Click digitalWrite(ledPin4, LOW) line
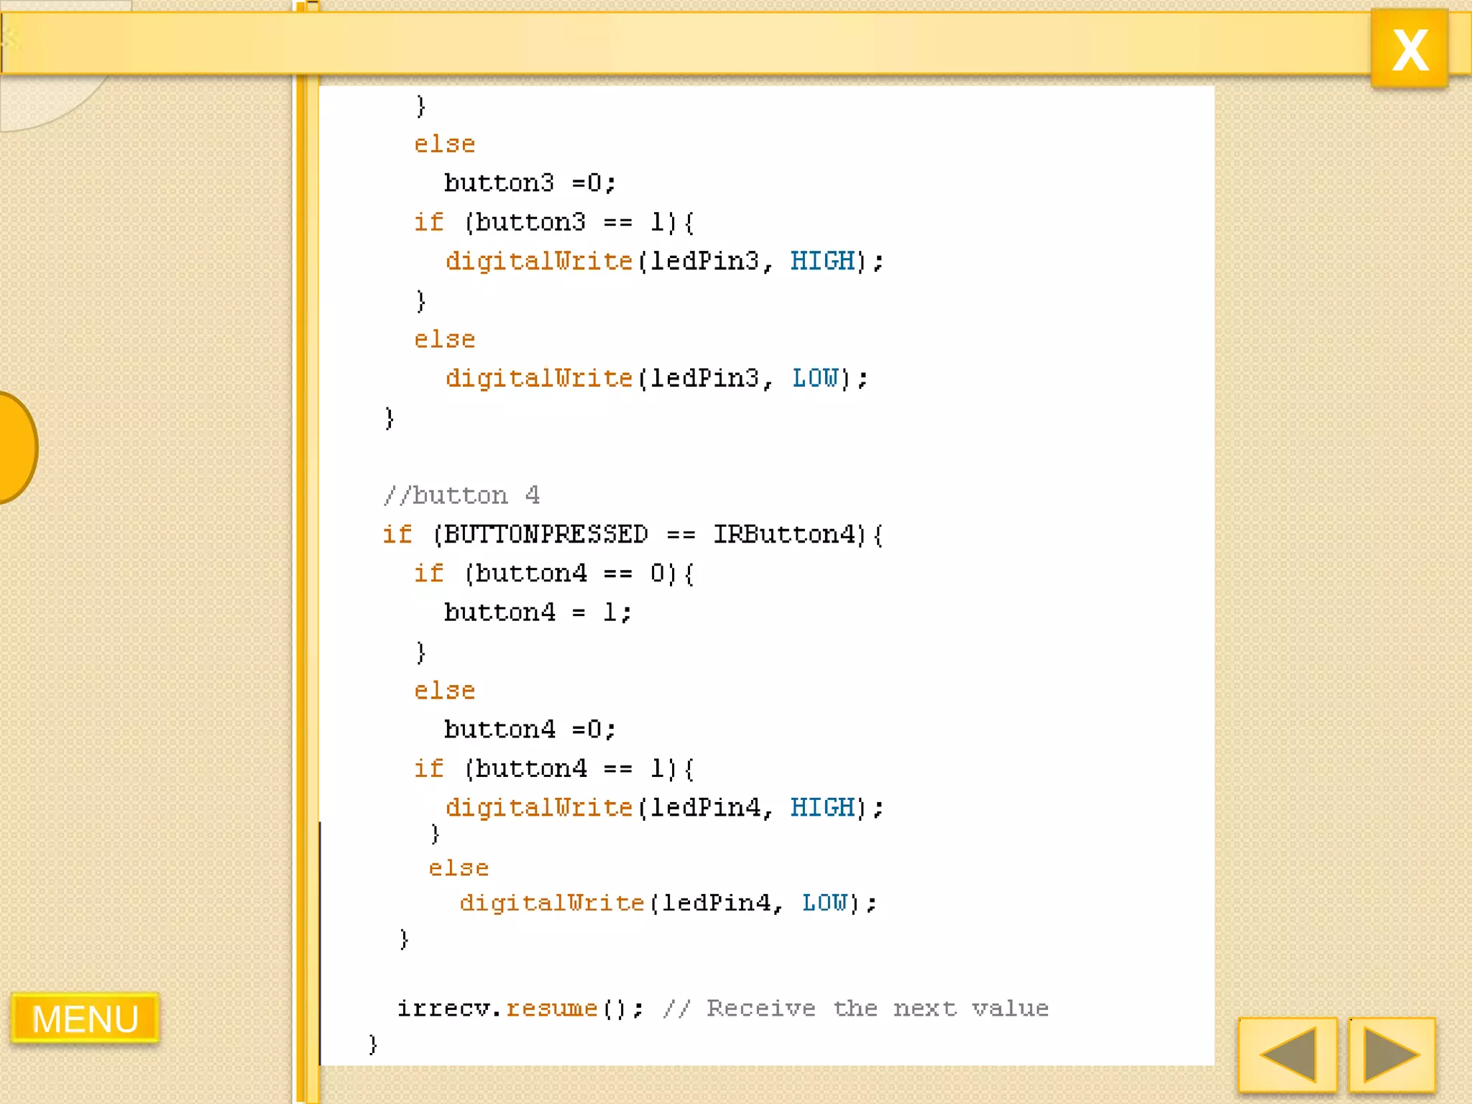This screenshot has height=1104, width=1472. [668, 903]
